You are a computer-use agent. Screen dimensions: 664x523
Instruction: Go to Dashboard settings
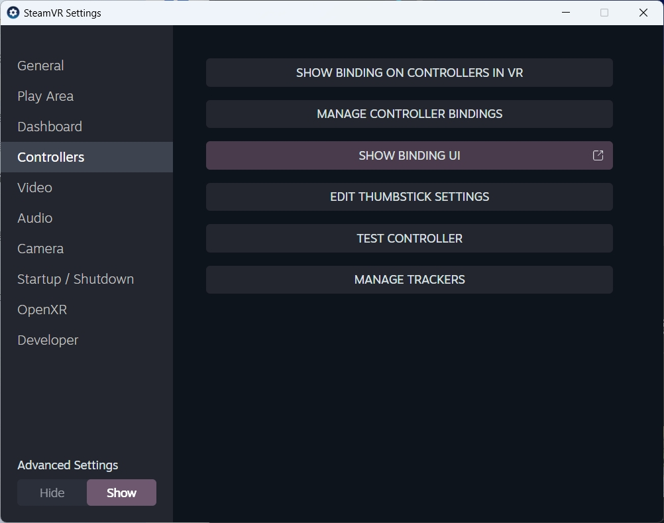click(50, 127)
